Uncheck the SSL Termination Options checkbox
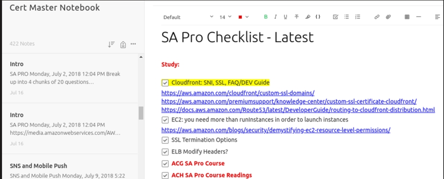Viewport: 444px width, 179px height. (165, 140)
